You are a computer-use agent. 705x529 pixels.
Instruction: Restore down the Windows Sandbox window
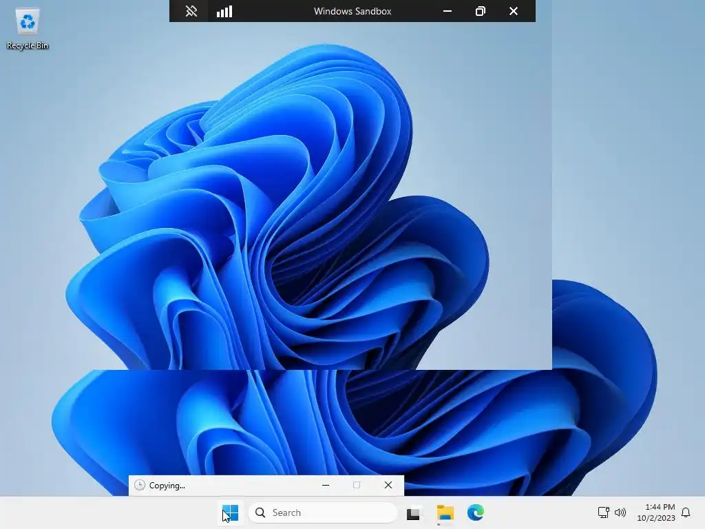480,11
